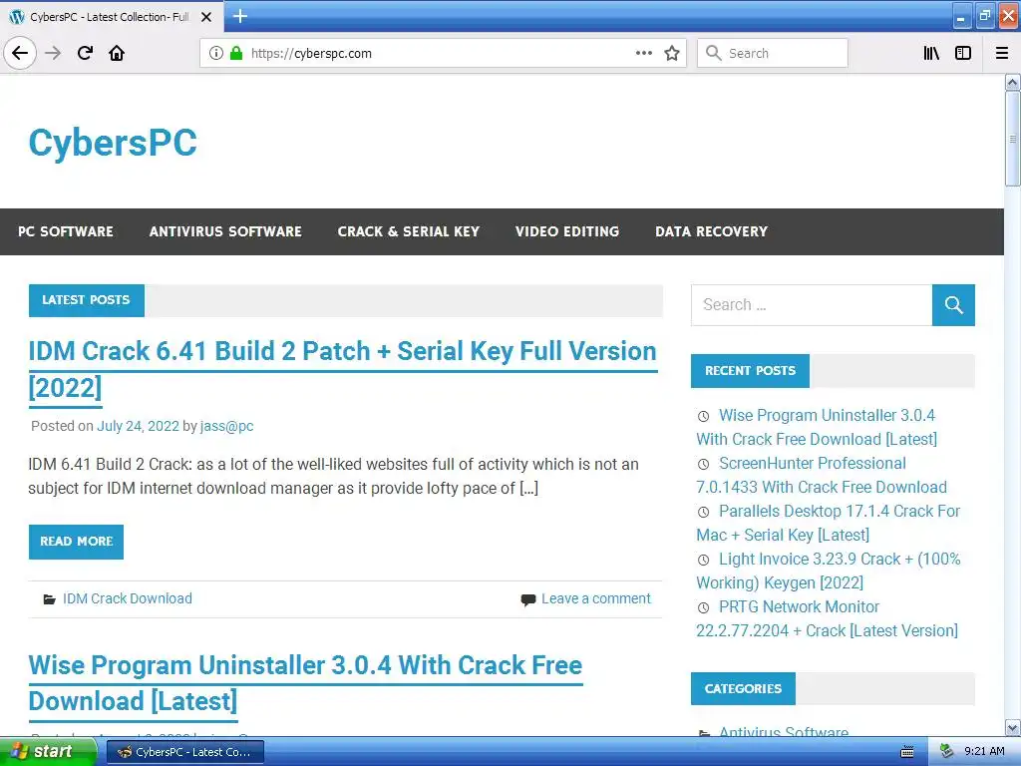Click the green secure padlock icon
The height and width of the screenshot is (766, 1021).
click(236, 53)
